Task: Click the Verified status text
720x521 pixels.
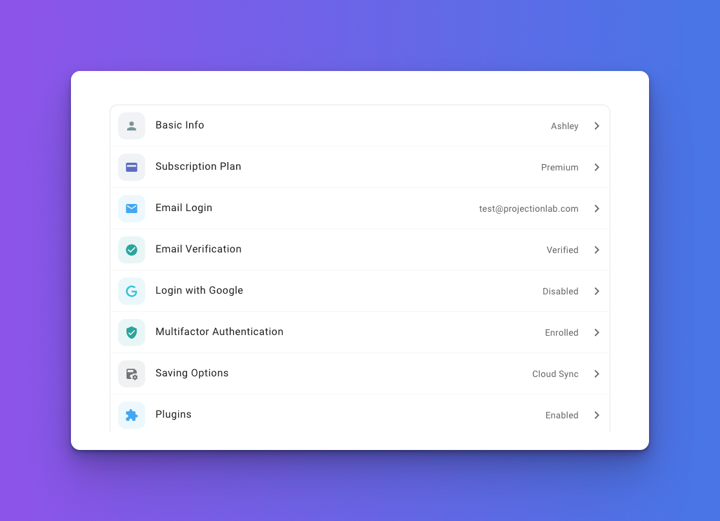Action: (x=562, y=250)
